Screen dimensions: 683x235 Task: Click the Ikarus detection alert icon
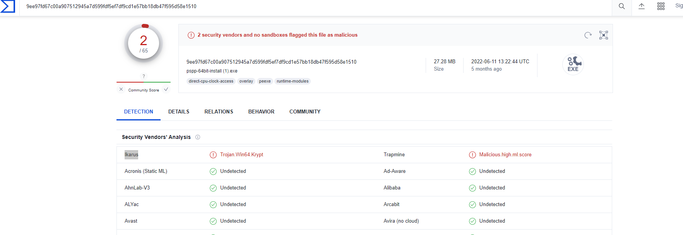[x=213, y=155]
